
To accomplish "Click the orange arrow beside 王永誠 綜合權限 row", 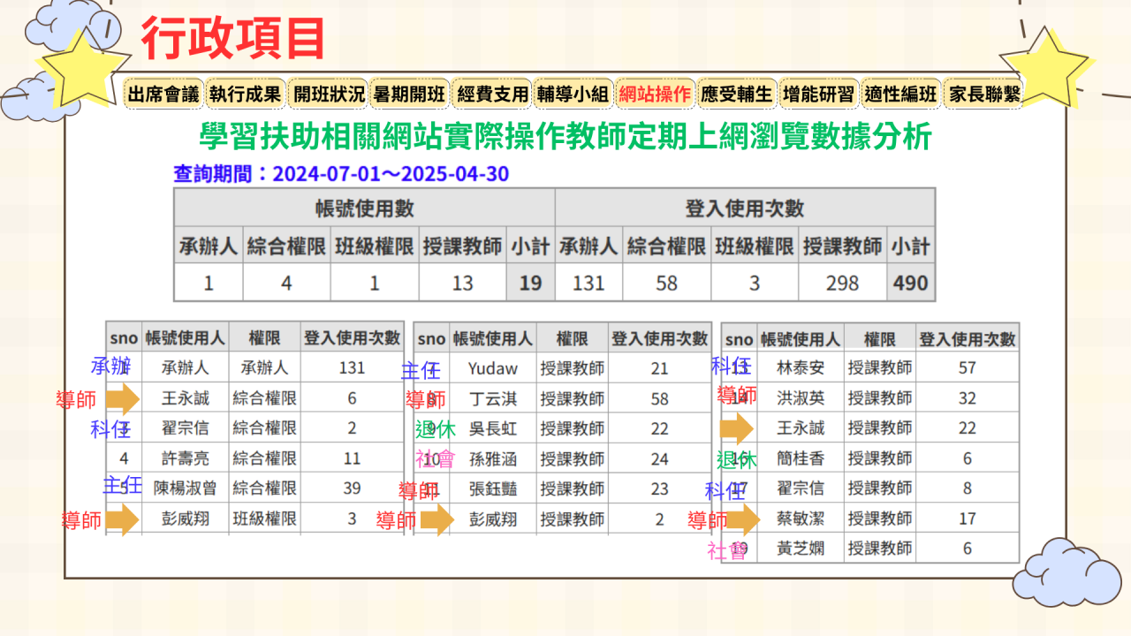I will pyautogui.click(x=123, y=399).
